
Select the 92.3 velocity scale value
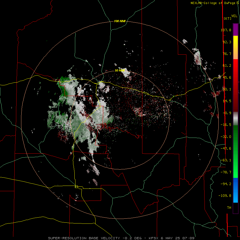point(227,42)
